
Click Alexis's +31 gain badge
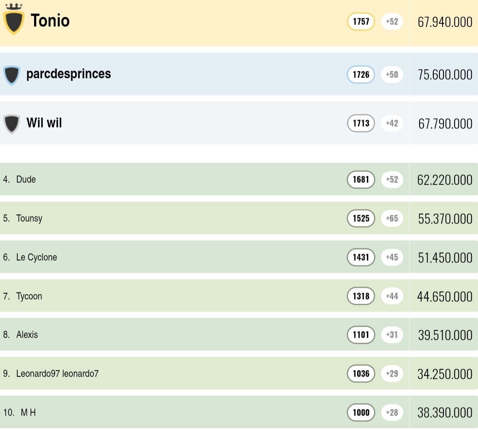392,335
